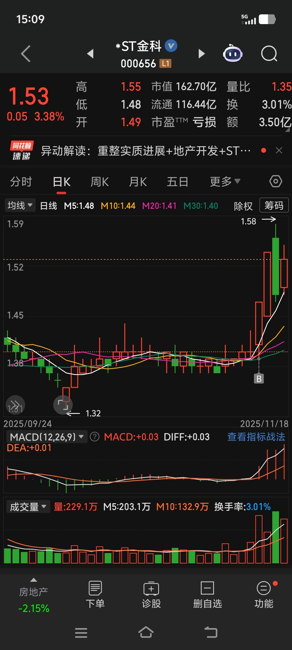Tap DEA:+0.01 value
Image resolution: width=292 pixels, height=650 pixels.
coord(29,448)
